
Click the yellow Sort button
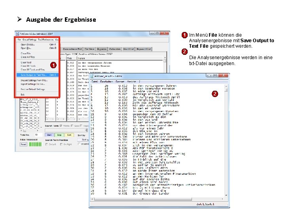coord(69,135)
